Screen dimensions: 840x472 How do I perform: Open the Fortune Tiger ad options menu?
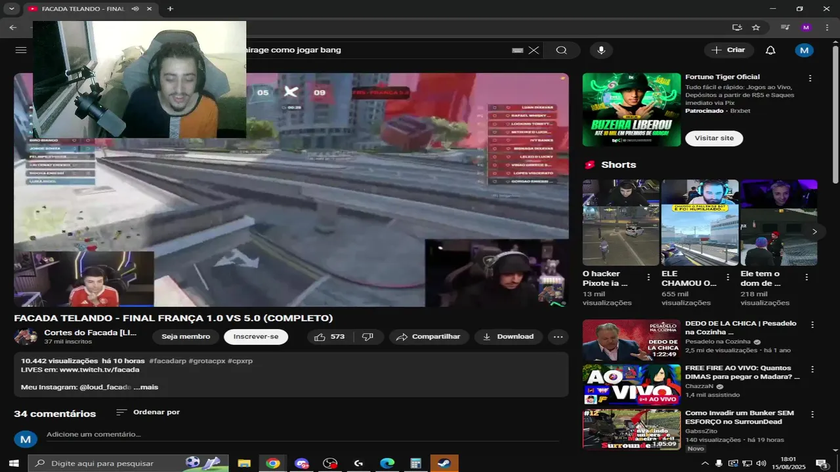[x=810, y=78]
